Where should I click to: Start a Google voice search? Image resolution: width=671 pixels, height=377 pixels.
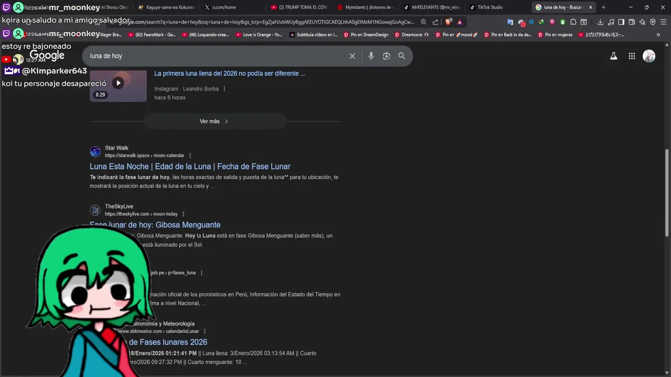pos(371,56)
